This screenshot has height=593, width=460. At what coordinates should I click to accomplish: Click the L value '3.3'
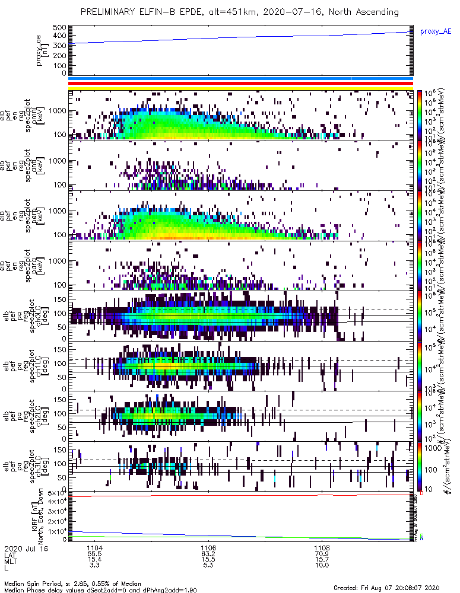tap(94, 565)
